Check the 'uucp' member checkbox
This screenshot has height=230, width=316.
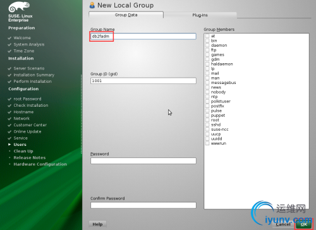coord(207,134)
